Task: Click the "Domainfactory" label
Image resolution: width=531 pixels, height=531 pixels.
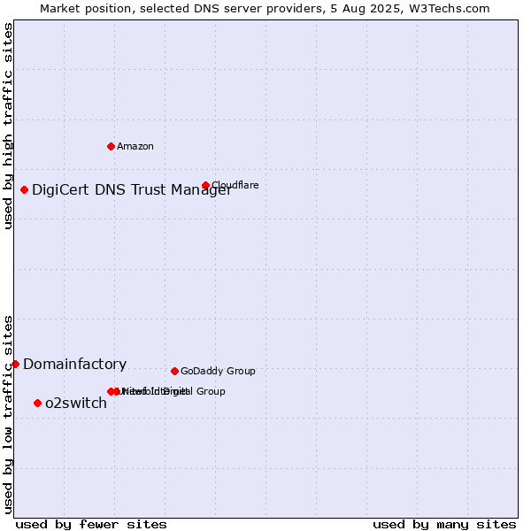Action: coord(75,364)
